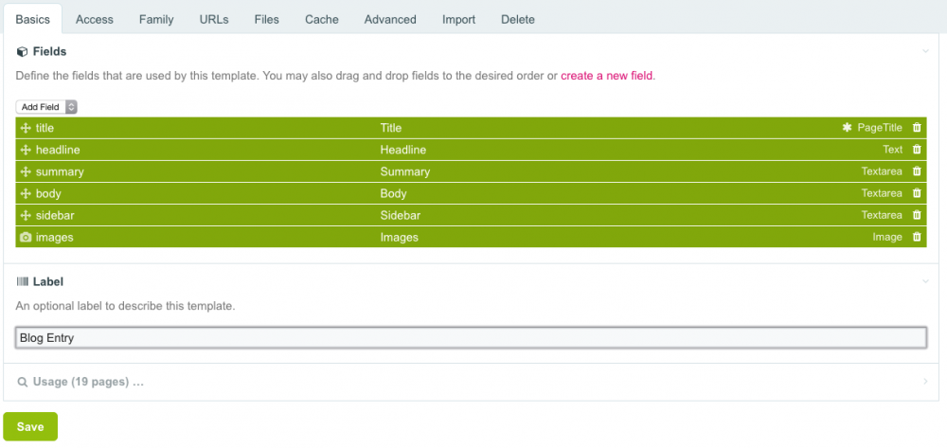Open the Advanced tab
This screenshot has height=448, width=947.
click(x=390, y=19)
